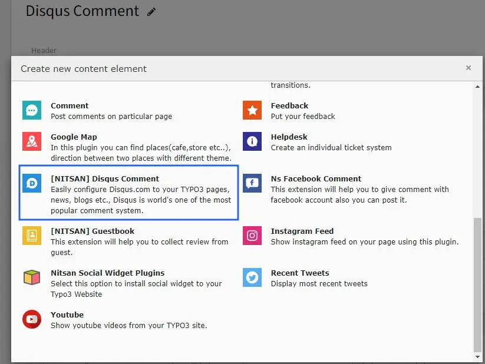The image size is (485, 364).
Task: Click the Feedback star icon
Action: pos(252,110)
